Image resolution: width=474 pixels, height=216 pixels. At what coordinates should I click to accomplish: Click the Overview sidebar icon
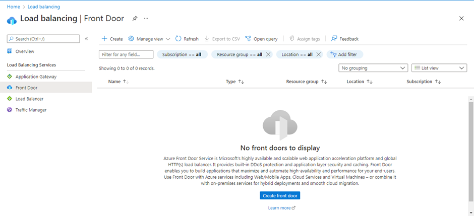point(10,51)
